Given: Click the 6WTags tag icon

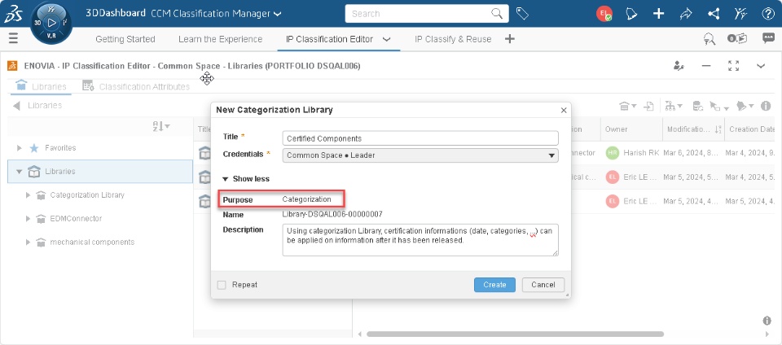Looking at the screenshot, I should [x=522, y=14].
